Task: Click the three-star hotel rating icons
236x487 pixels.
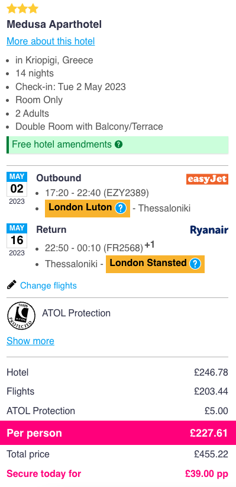Action: 22,8
